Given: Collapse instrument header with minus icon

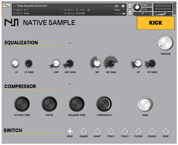Looking at the screenshot, I should pyautogui.click(x=174, y=7).
